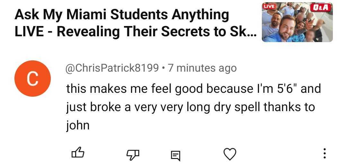Open the @ChrisPatrick8199 channel link
This screenshot has width=347, height=167.
tap(112, 68)
